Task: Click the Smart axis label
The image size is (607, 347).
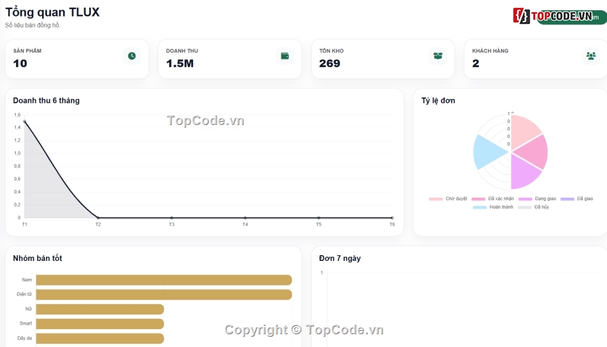Action: point(26,323)
